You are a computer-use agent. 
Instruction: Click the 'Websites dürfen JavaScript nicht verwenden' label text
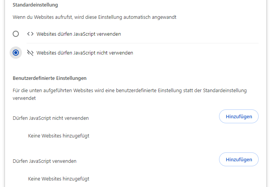coord(85,53)
